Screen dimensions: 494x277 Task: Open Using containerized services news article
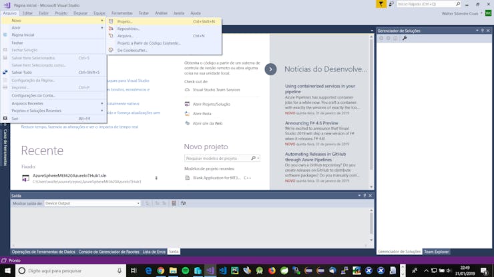[320, 89]
